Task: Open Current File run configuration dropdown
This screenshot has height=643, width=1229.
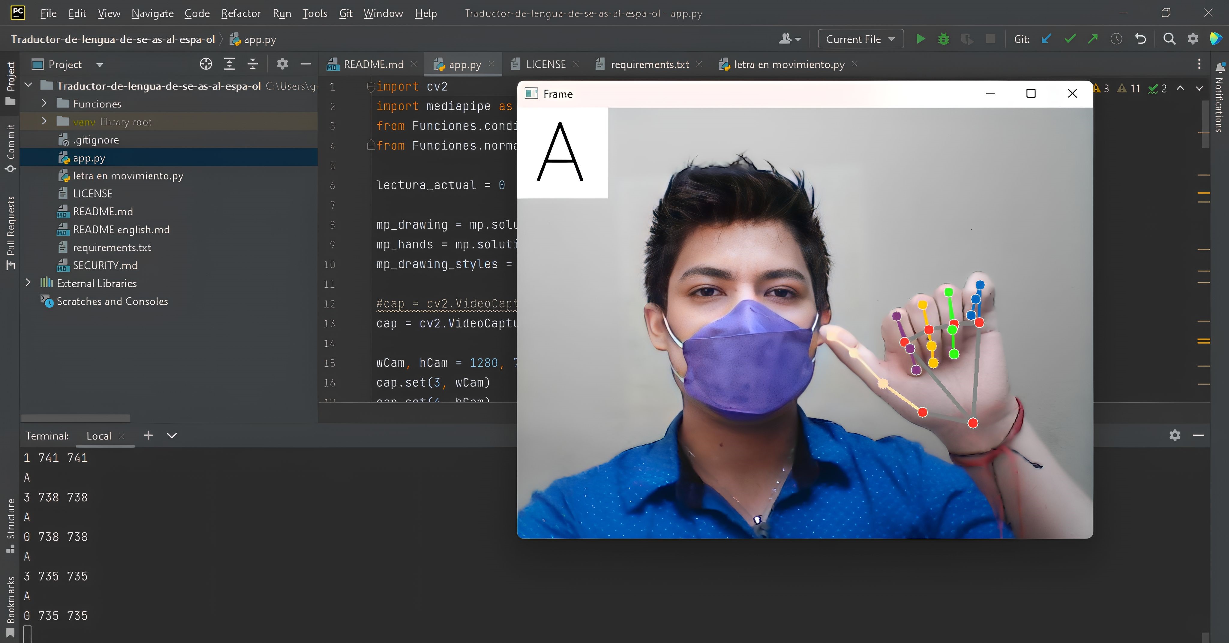Action: pos(861,39)
